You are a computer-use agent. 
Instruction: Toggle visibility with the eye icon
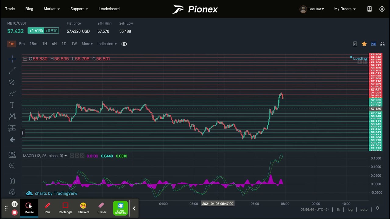(124, 44)
